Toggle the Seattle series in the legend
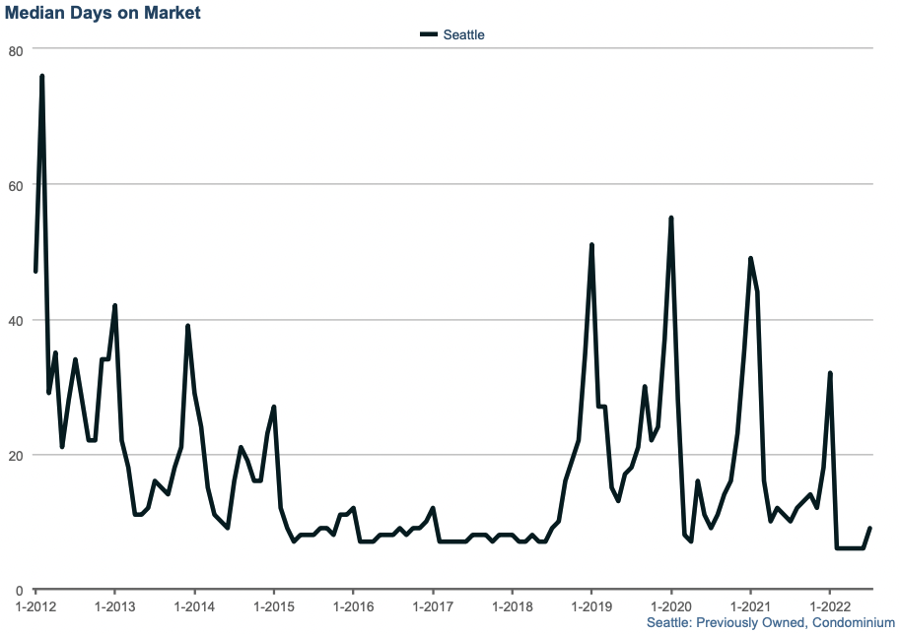 click(463, 34)
